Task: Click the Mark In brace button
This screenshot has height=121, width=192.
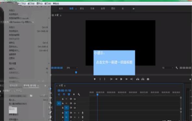Action: click(x=100, y=79)
